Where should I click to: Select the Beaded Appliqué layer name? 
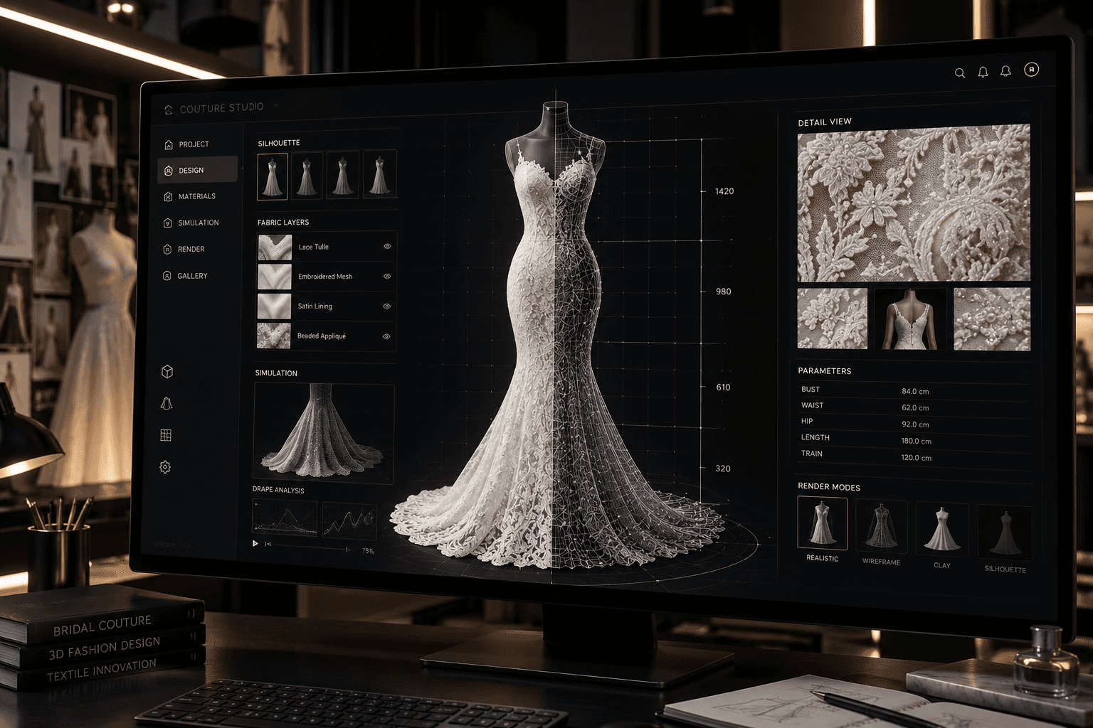(x=322, y=336)
